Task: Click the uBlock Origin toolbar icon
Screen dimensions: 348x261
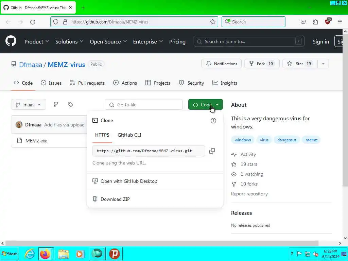Action: [x=328, y=21]
